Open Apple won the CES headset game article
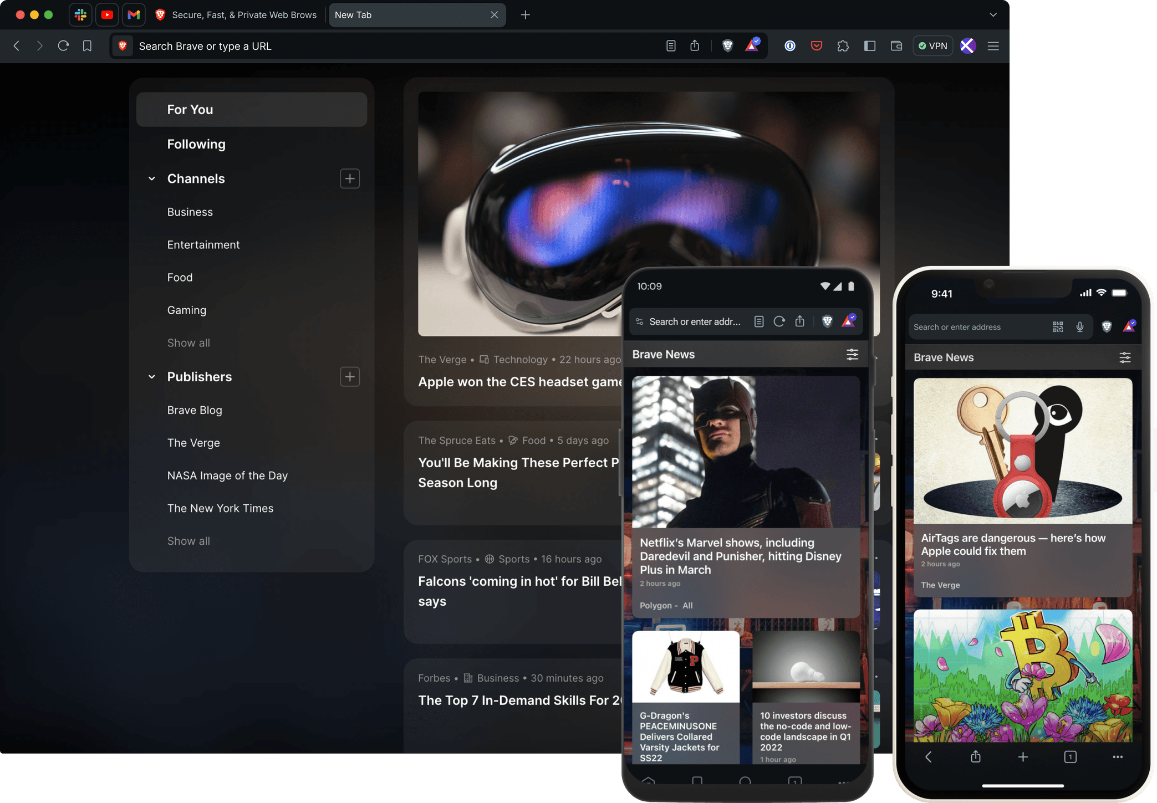The image size is (1157, 803). click(x=520, y=382)
